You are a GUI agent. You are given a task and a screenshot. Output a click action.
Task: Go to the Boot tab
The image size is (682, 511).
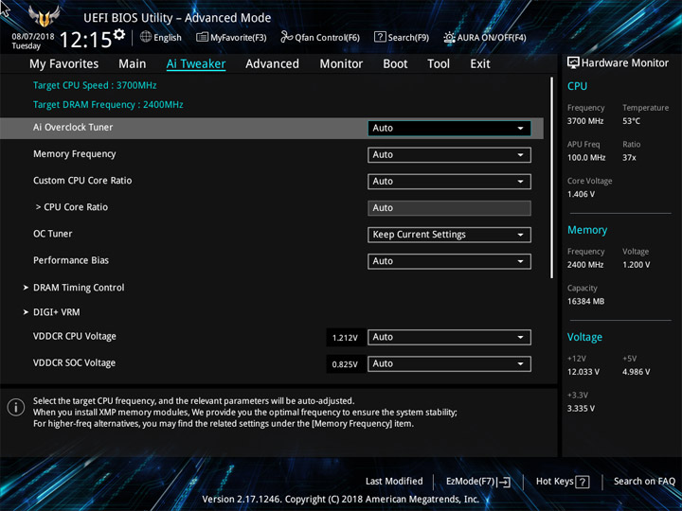395,64
